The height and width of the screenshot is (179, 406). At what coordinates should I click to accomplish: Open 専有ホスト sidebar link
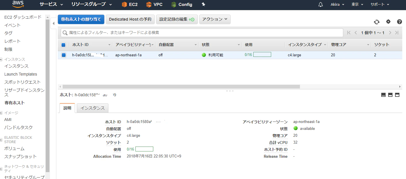(15, 103)
